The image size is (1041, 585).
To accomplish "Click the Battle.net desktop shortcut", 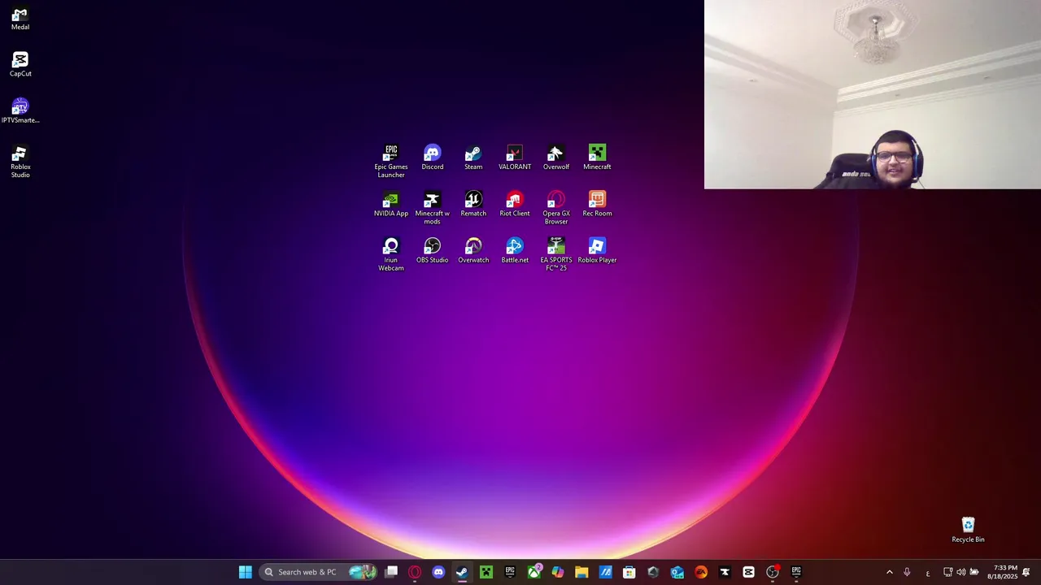I will [x=515, y=250].
